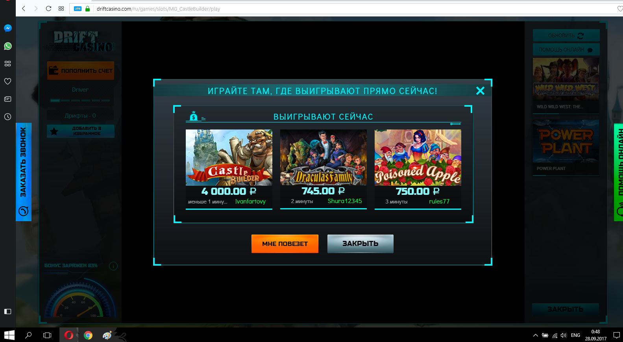The height and width of the screenshot is (342, 623).
Task: Close the winners popup with the X
Action: coord(480,91)
